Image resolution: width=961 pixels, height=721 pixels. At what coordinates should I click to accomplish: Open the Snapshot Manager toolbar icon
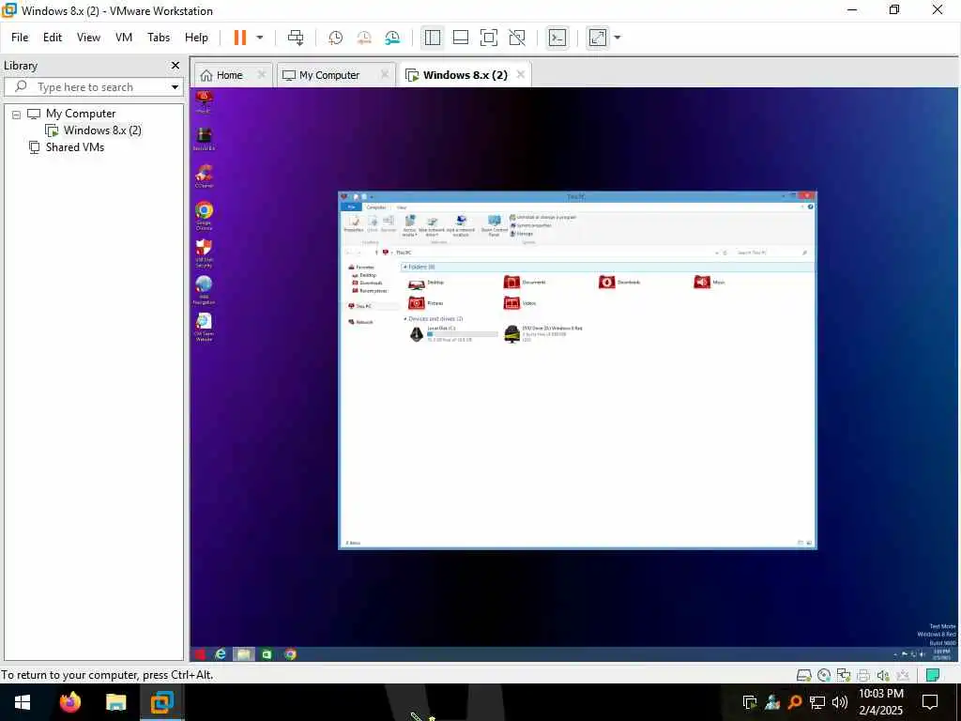(x=392, y=38)
